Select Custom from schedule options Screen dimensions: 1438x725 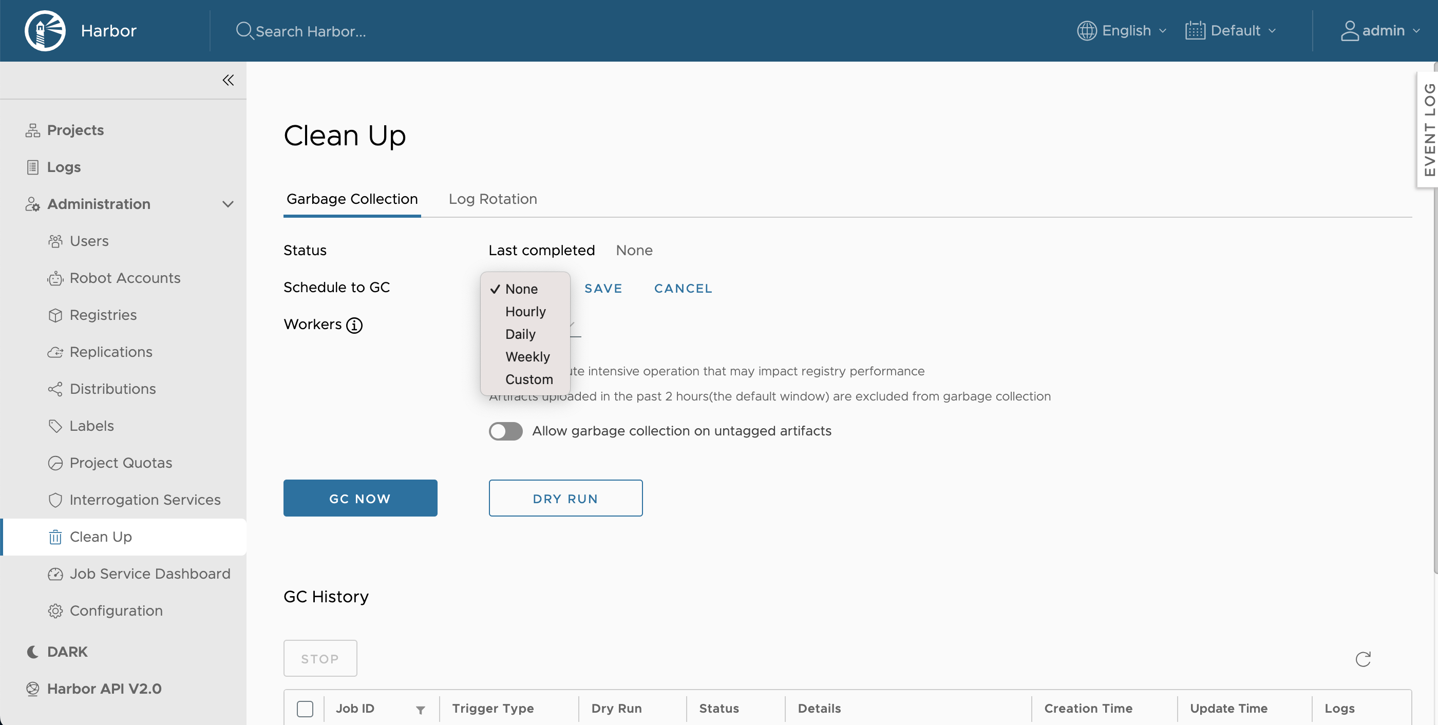pyautogui.click(x=529, y=379)
